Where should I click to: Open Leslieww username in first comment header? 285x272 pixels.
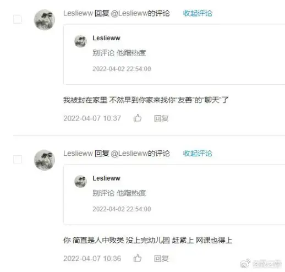pos(78,13)
